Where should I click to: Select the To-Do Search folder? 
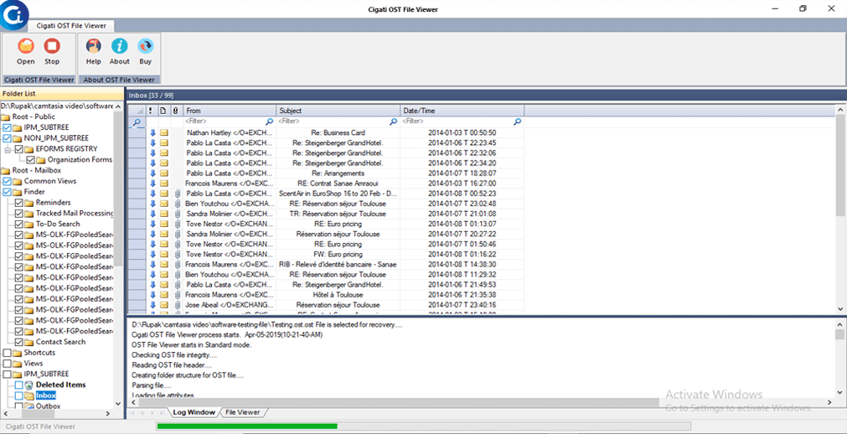point(58,224)
